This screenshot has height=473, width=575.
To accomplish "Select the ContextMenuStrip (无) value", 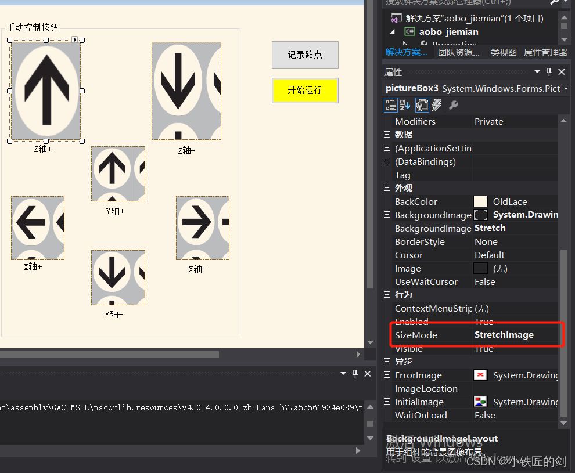I will pos(481,309).
